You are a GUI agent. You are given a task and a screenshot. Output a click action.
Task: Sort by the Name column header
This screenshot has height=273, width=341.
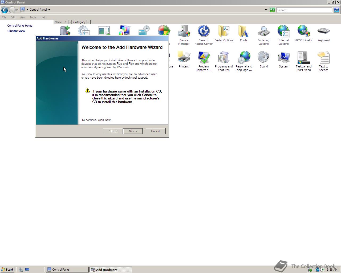tap(61, 22)
